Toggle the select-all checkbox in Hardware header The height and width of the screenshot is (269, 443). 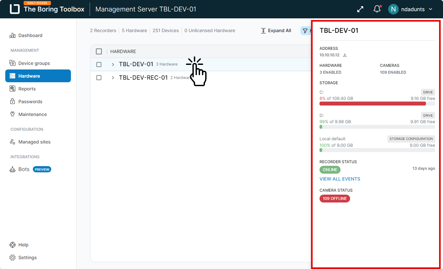[x=99, y=51]
